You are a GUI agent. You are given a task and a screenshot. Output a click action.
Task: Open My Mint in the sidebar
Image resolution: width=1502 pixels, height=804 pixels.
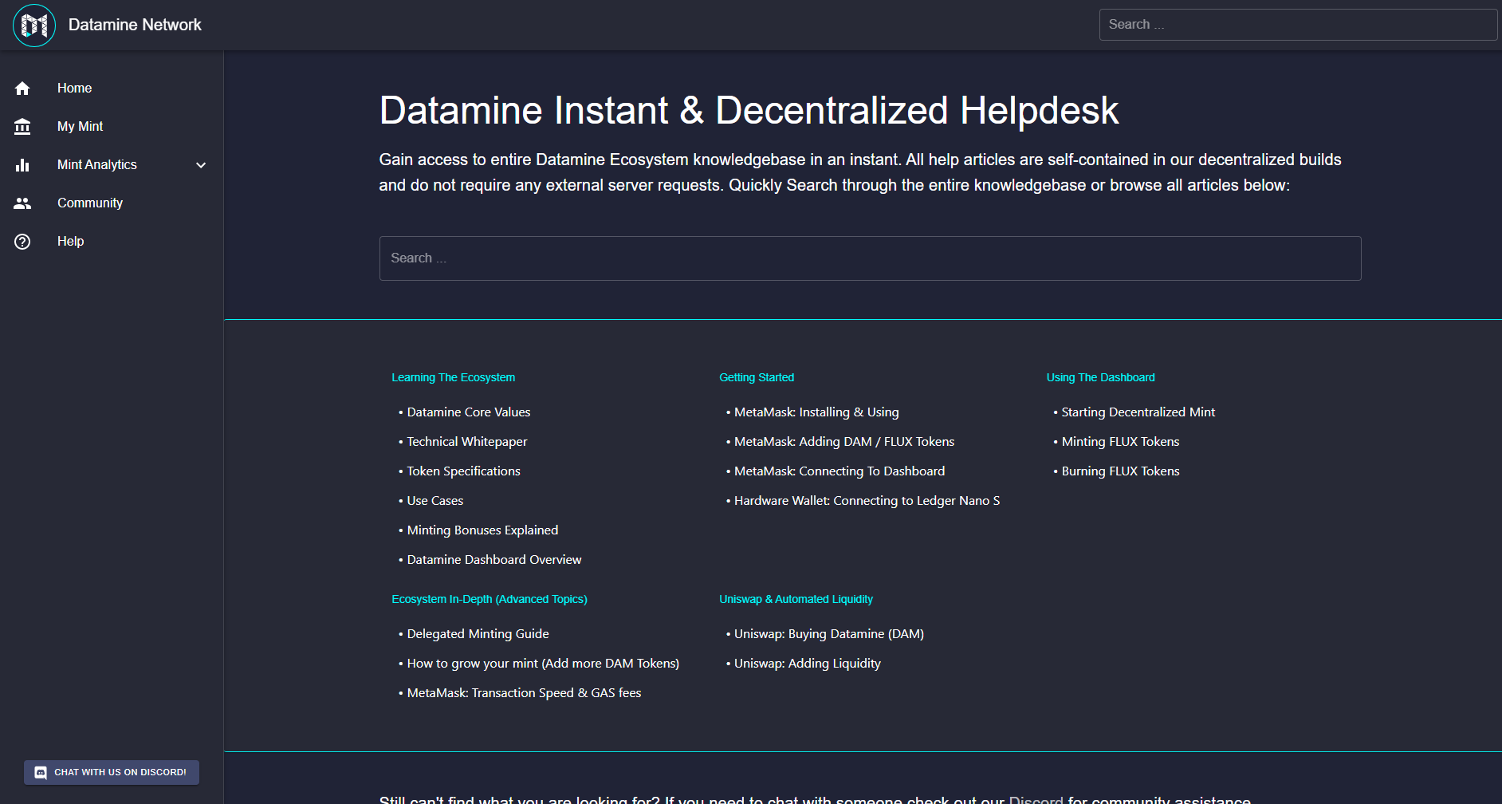[112, 127]
